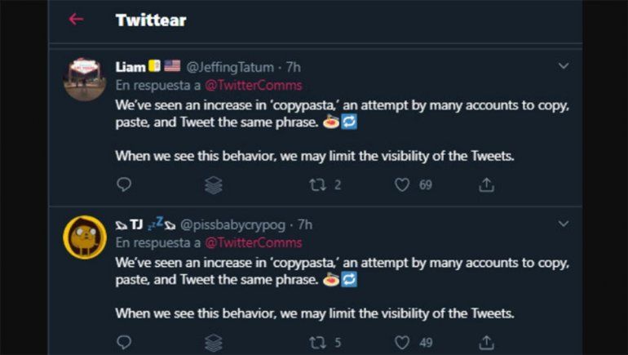The height and width of the screenshot is (355, 628).
Task: Retweet Liam's tweet
Action: (317, 185)
